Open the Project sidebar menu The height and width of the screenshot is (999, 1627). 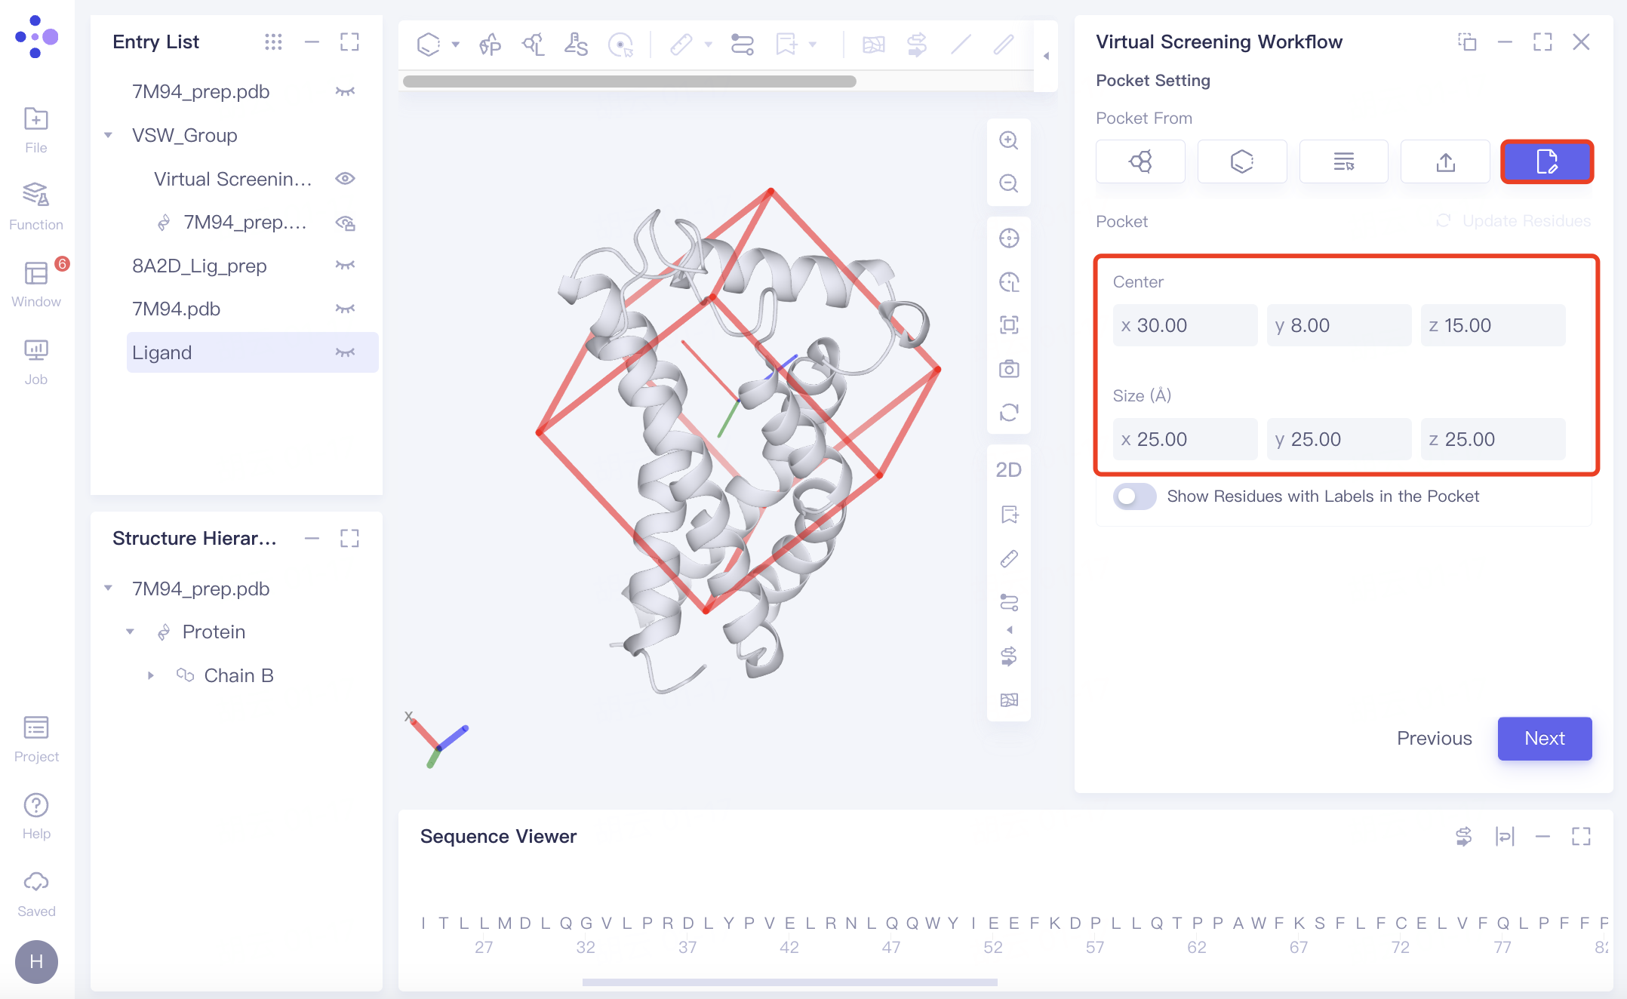pos(35,739)
